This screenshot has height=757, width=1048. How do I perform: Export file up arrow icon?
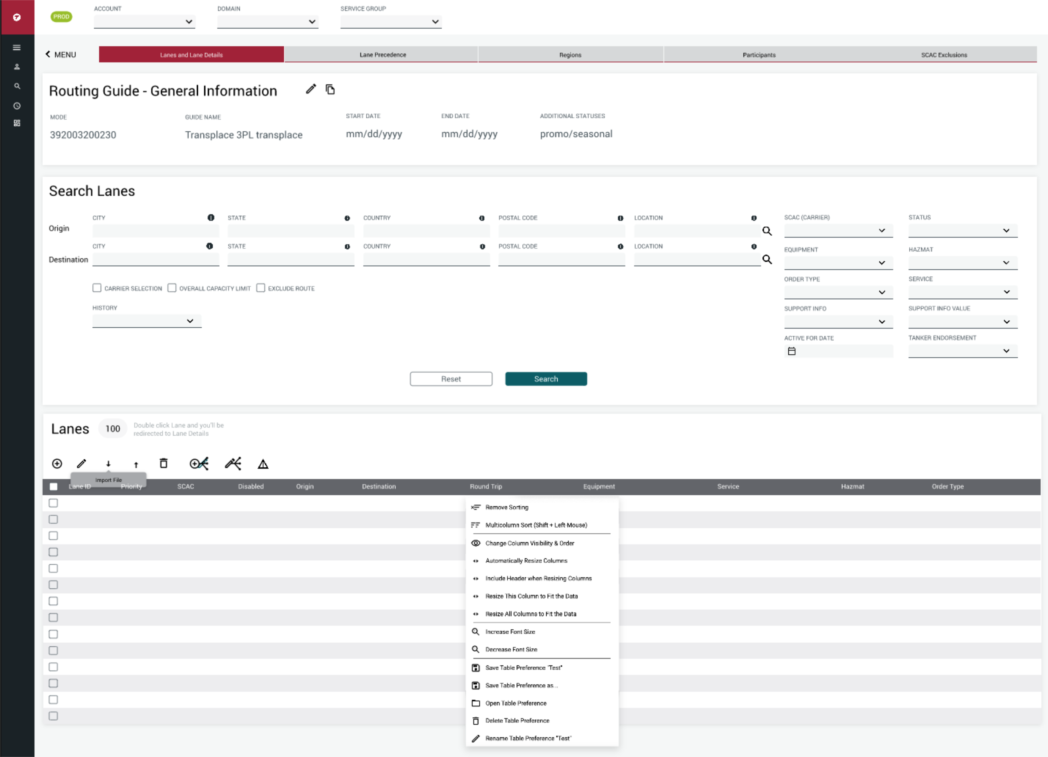click(136, 465)
